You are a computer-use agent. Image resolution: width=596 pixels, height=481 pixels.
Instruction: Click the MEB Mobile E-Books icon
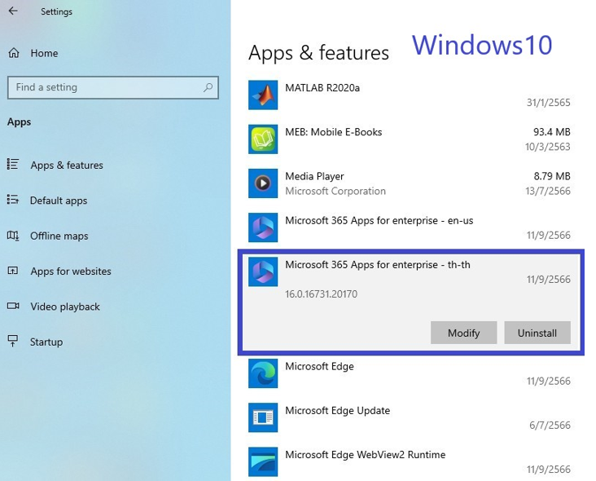click(263, 139)
